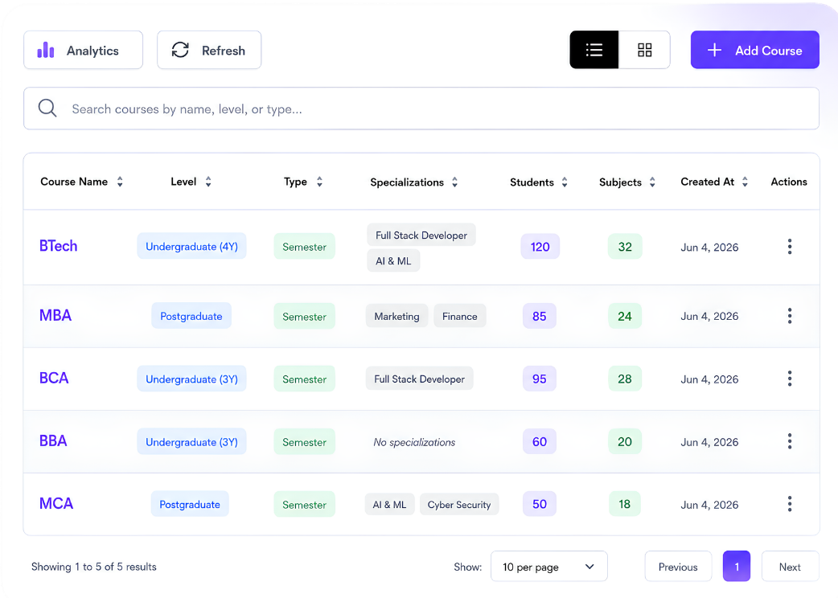Click the Cyber Security tag

[459, 504]
